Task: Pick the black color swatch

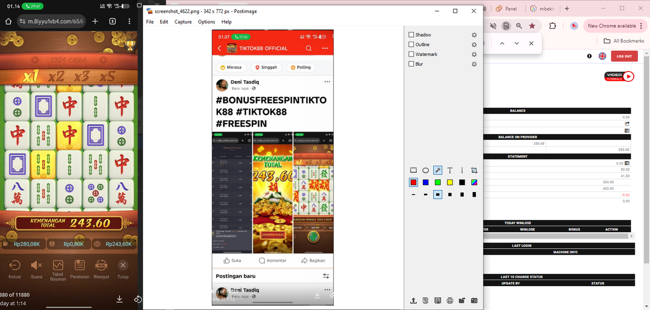Action: pyautogui.click(x=462, y=182)
